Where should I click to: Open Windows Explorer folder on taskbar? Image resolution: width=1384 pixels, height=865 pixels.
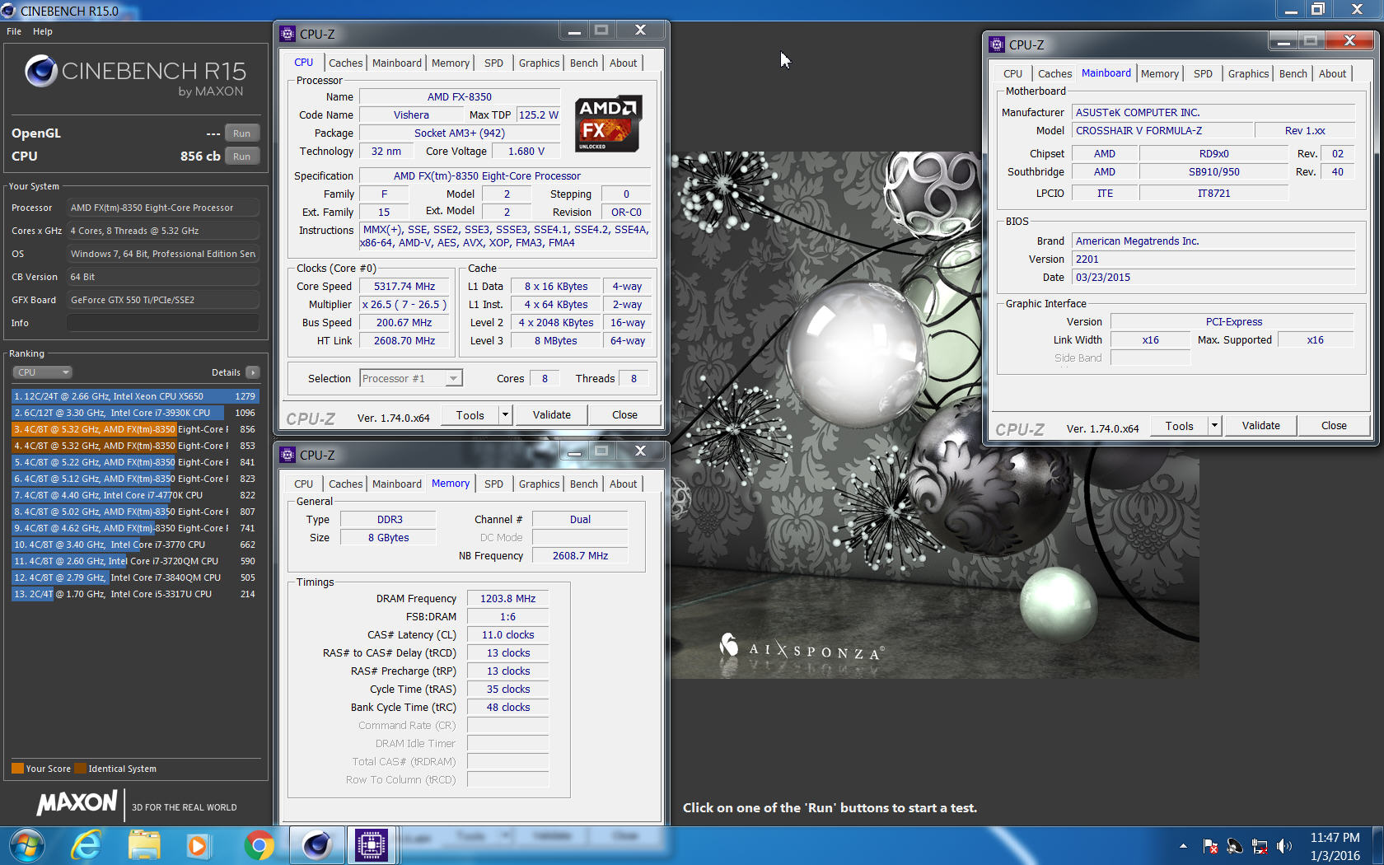tap(144, 845)
